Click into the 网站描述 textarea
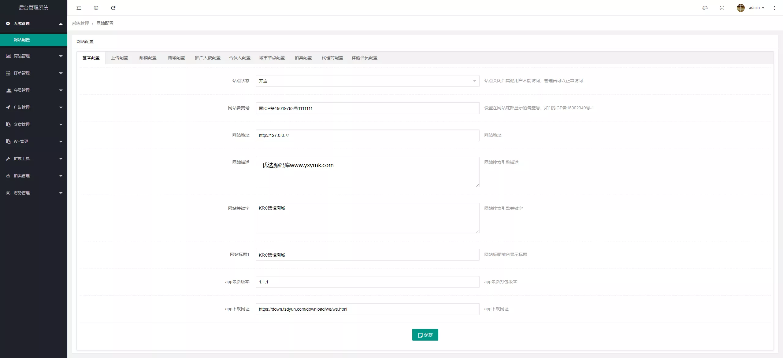Image resolution: width=783 pixels, height=358 pixels. pos(367,172)
